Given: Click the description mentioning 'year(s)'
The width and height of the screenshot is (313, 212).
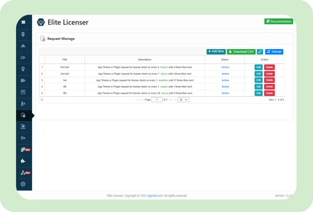Looking at the screenshot, I should pyautogui.click(x=145, y=87).
